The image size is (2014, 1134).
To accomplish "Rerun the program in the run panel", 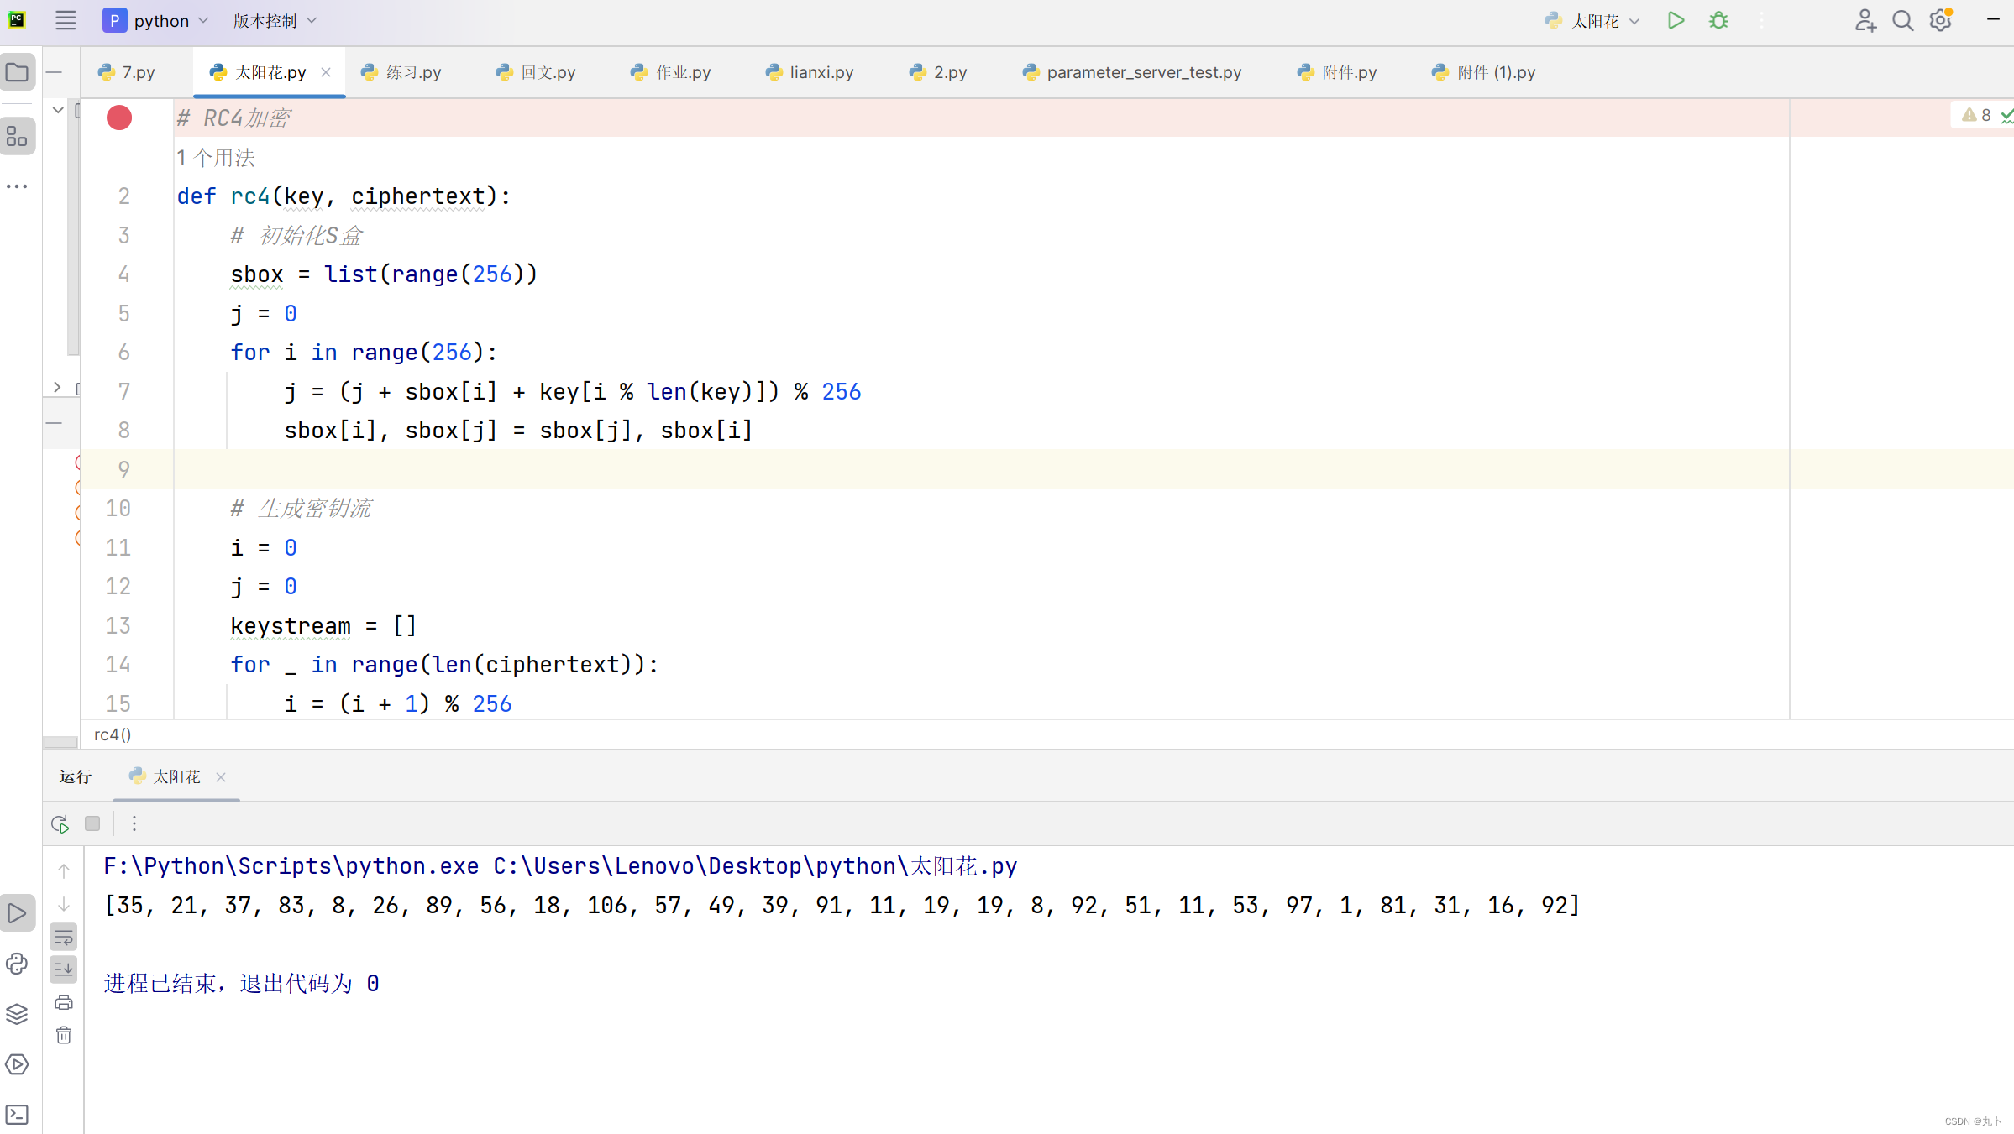I will pyautogui.click(x=60, y=823).
